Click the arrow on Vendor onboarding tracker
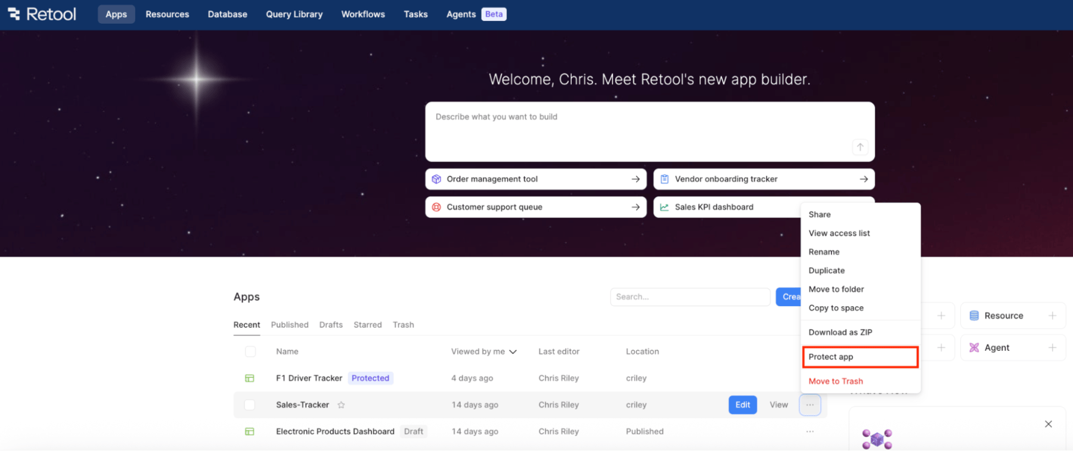Screen dimensions: 1073x451 (863, 179)
